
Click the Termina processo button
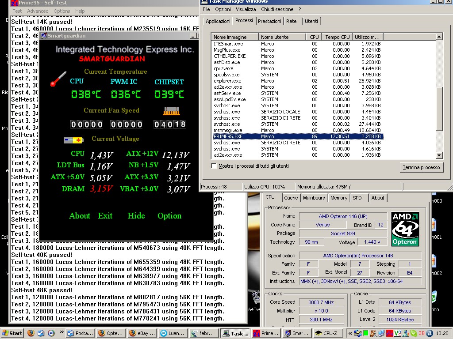[421, 167]
